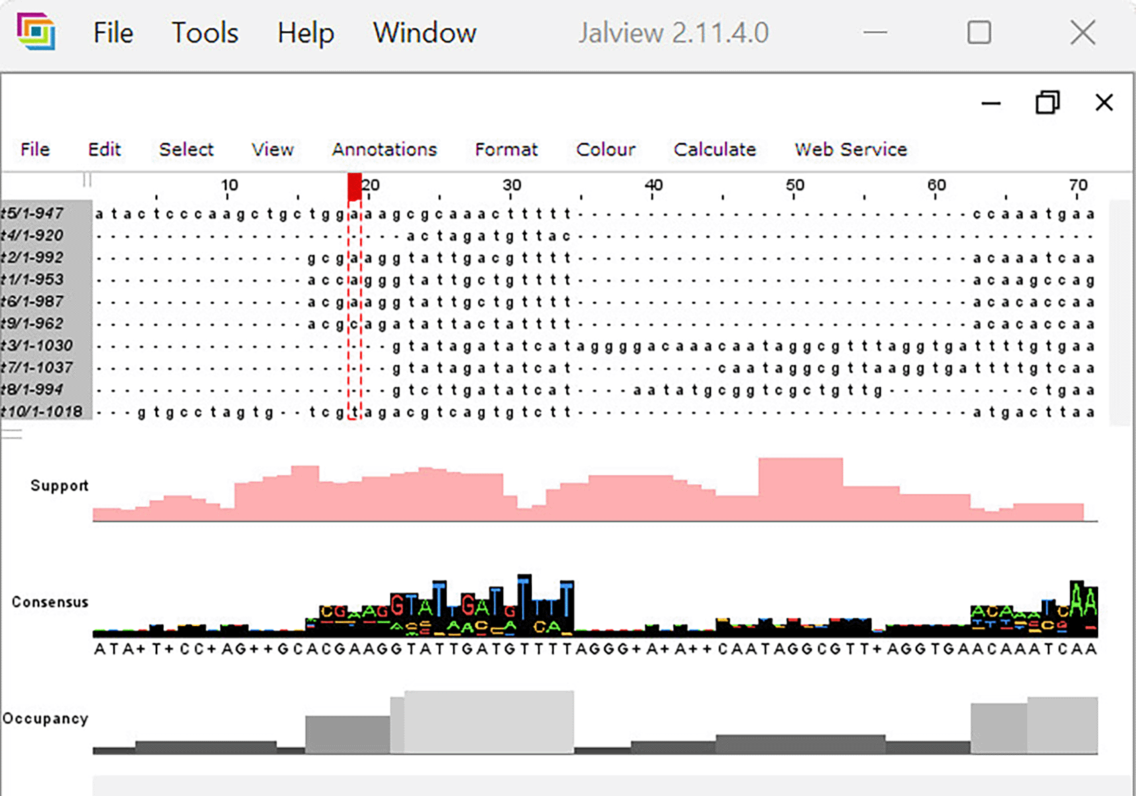The height and width of the screenshot is (796, 1136).
Task: Open the Window menu
Action: 424,33
